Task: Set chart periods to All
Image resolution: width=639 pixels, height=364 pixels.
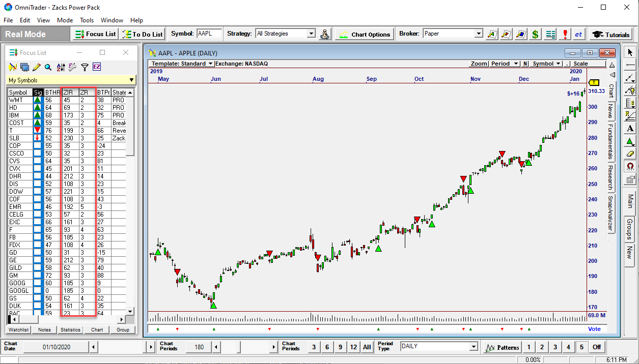Action: coord(367,347)
